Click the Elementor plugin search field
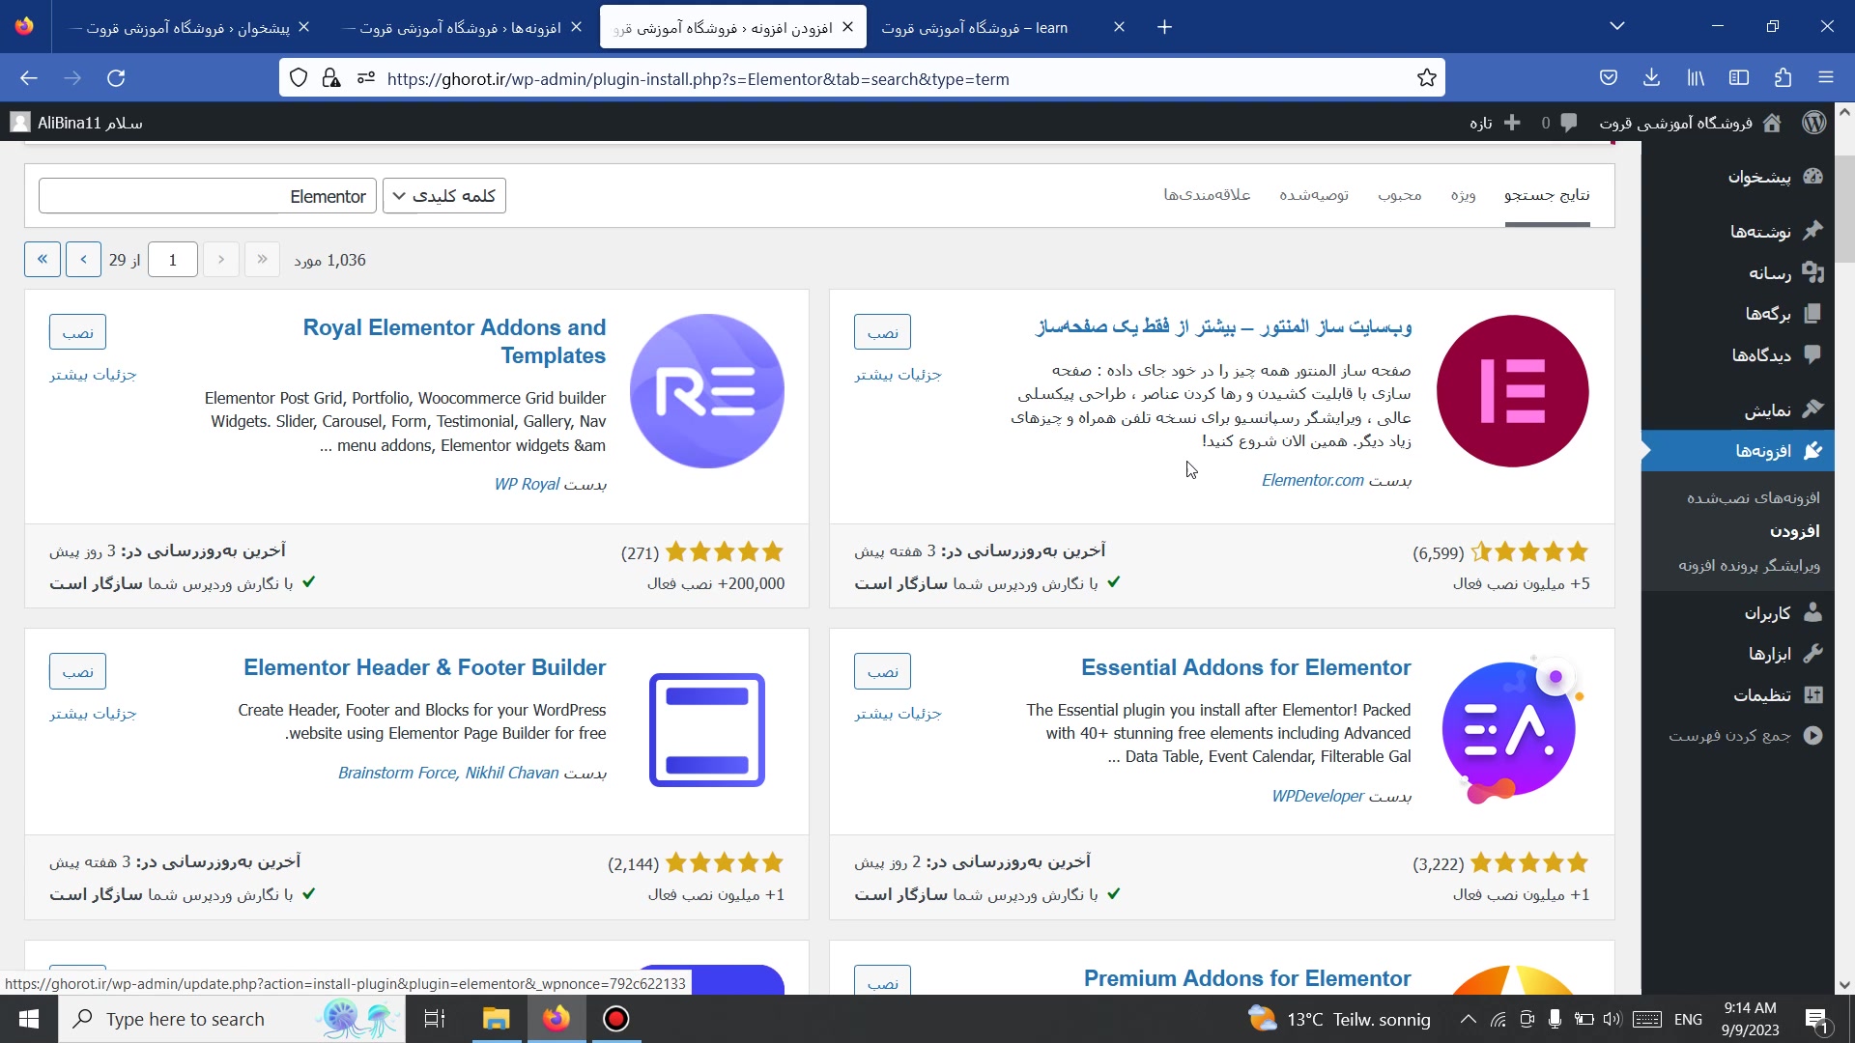This screenshot has width=1855, height=1043. [x=207, y=196]
